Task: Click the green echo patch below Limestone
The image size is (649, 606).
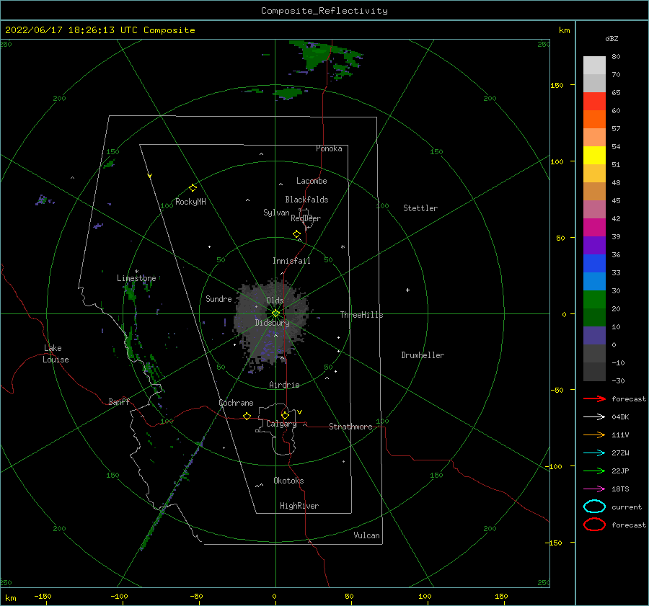Action: click(131, 292)
